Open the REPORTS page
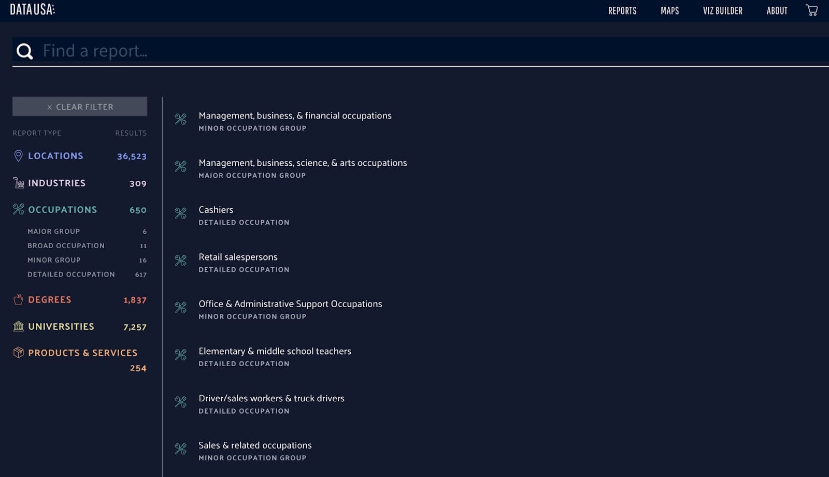Screen dimensions: 829x477 click(x=622, y=10)
